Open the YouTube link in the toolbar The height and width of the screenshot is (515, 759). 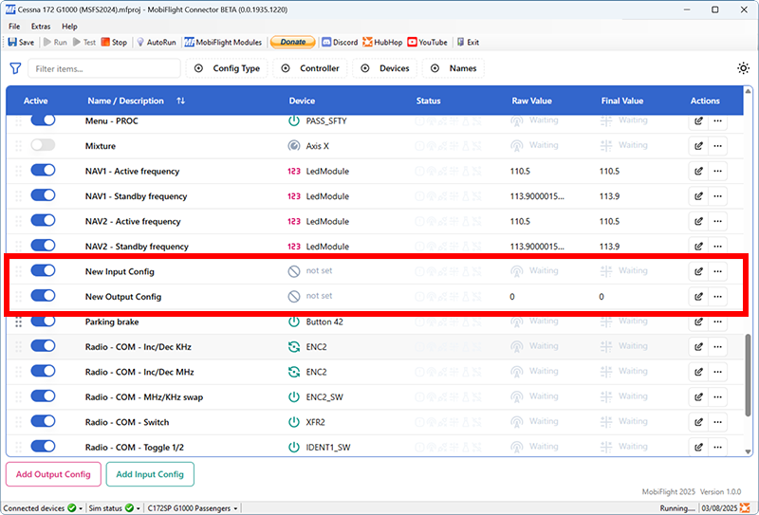(x=428, y=42)
